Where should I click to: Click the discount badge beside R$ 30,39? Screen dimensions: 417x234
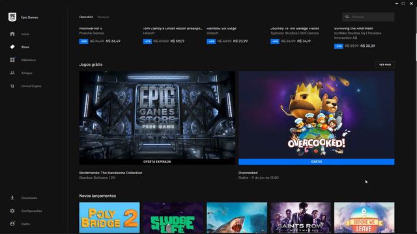(339, 46)
